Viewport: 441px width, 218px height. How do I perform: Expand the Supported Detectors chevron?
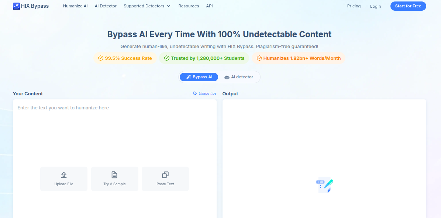pyautogui.click(x=169, y=6)
